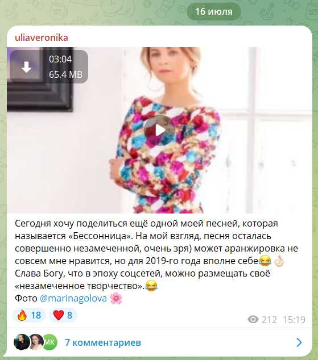Click the OK hand emoji in the text

click(279, 261)
